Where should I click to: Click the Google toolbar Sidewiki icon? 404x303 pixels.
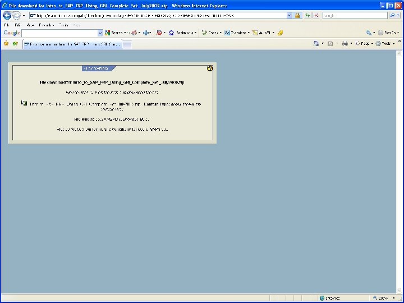coord(146,33)
